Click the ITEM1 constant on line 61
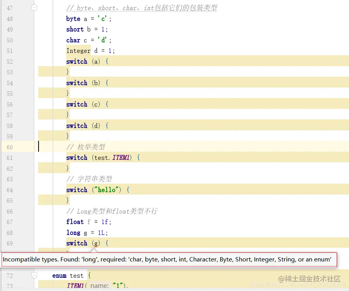 [121, 158]
